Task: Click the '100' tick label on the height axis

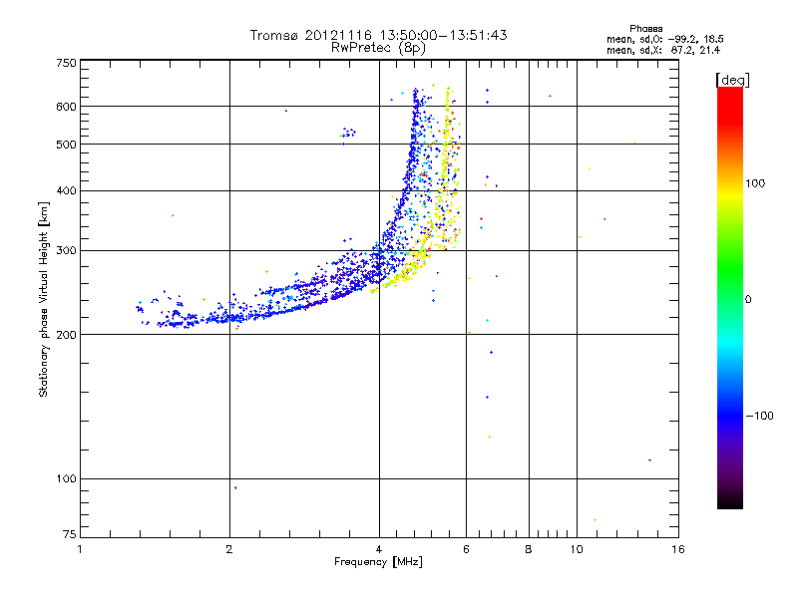Action: tap(66, 478)
